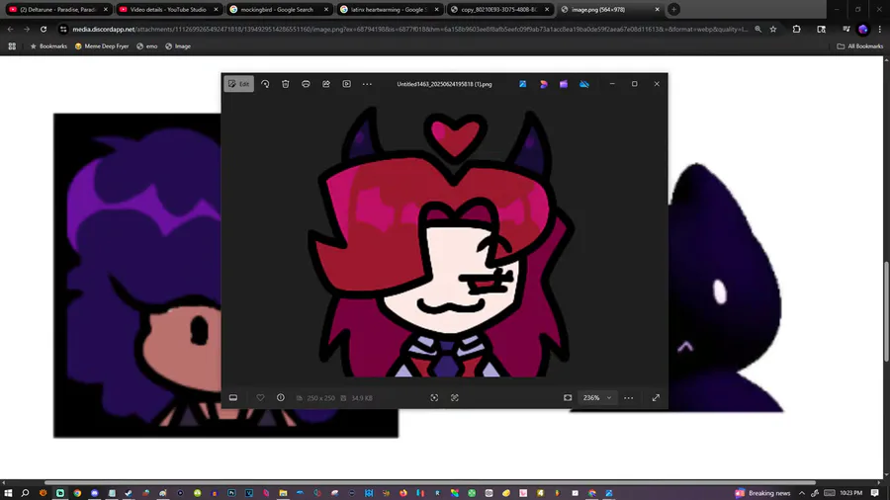
Task: Show hidden system tray icons
Action: (x=801, y=493)
